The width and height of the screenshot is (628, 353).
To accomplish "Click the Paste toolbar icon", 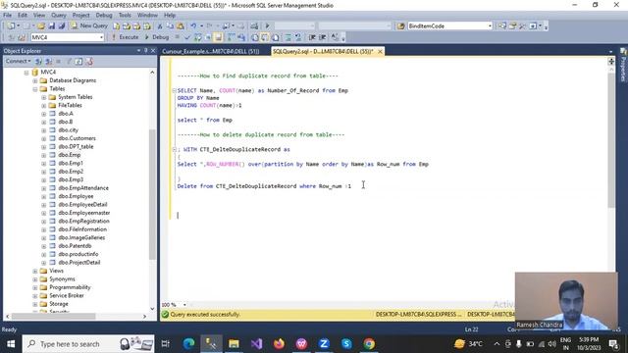I will pyautogui.click(x=181, y=26).
